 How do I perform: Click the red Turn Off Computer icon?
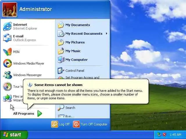(x=76, y=124)
